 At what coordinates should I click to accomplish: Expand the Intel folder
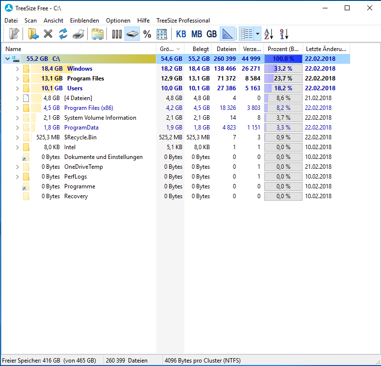coord(17,147)
